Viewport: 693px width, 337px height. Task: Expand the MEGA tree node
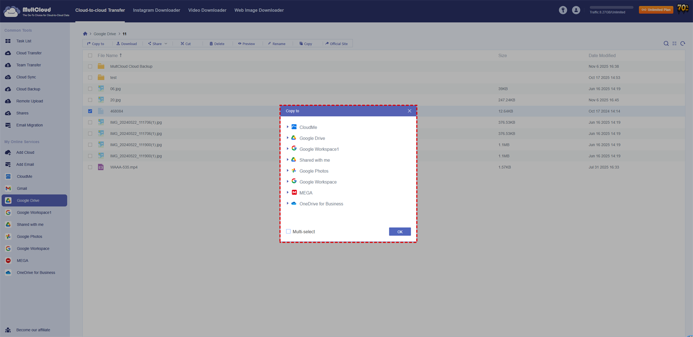[287, 193]
